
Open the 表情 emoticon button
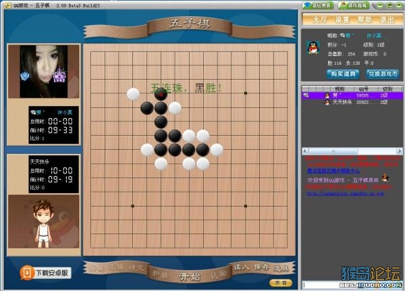281,283
